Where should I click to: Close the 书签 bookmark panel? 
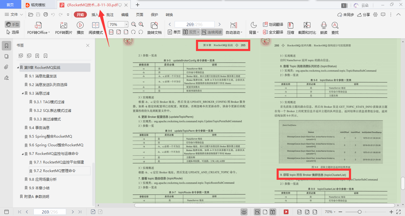[88, 45]
